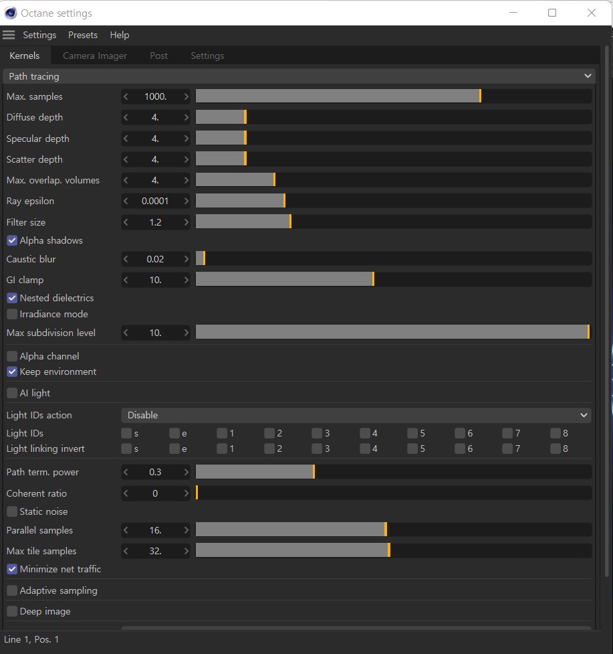Click the Coherent ratio value field
The height and width of the screenshot is (654, 613).
155,493
